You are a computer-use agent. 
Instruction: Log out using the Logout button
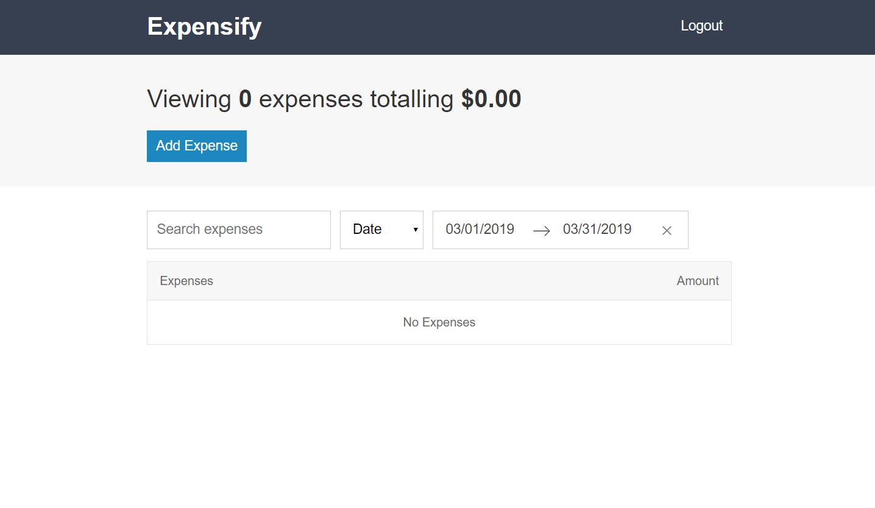pyautogui.click(x=701, y=26)
